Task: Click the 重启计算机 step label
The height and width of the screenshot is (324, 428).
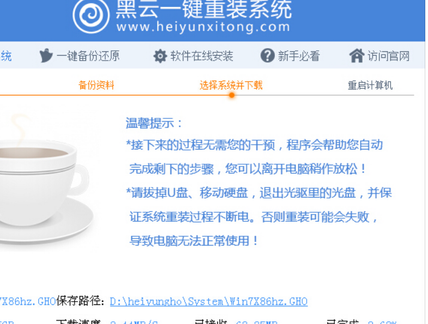Action: tap(370, 85)
